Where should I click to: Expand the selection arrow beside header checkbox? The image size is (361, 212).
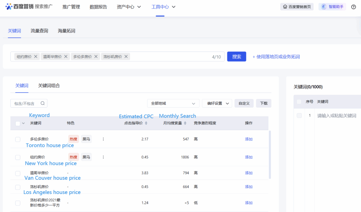[23, 124]
